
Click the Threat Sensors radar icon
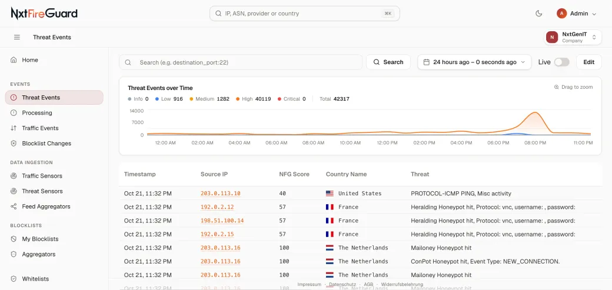point(14,191)
